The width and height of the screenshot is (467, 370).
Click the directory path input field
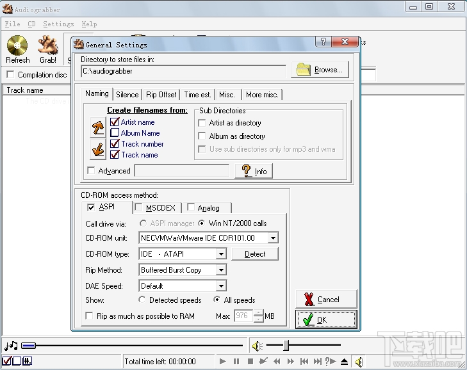click(x=183, y=71)
